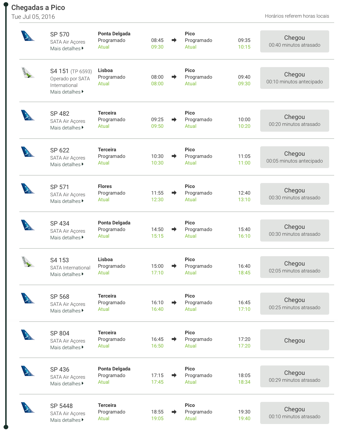This screenshot has width=338, height=432.
Task: Click Chegou status box for SP 804
Action: [294, 340]
